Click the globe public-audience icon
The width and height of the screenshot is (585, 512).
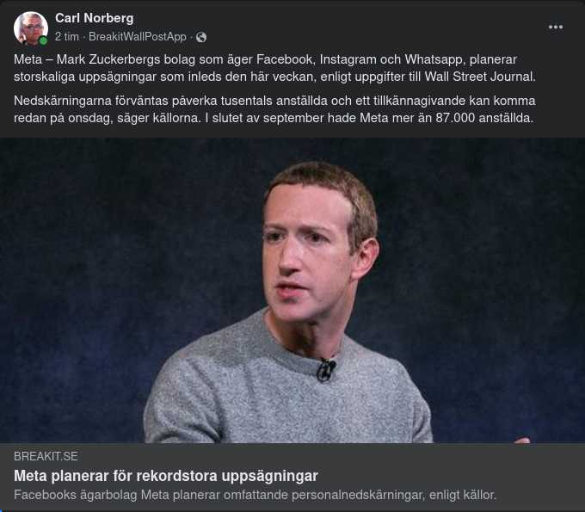(x=201, y=38)
